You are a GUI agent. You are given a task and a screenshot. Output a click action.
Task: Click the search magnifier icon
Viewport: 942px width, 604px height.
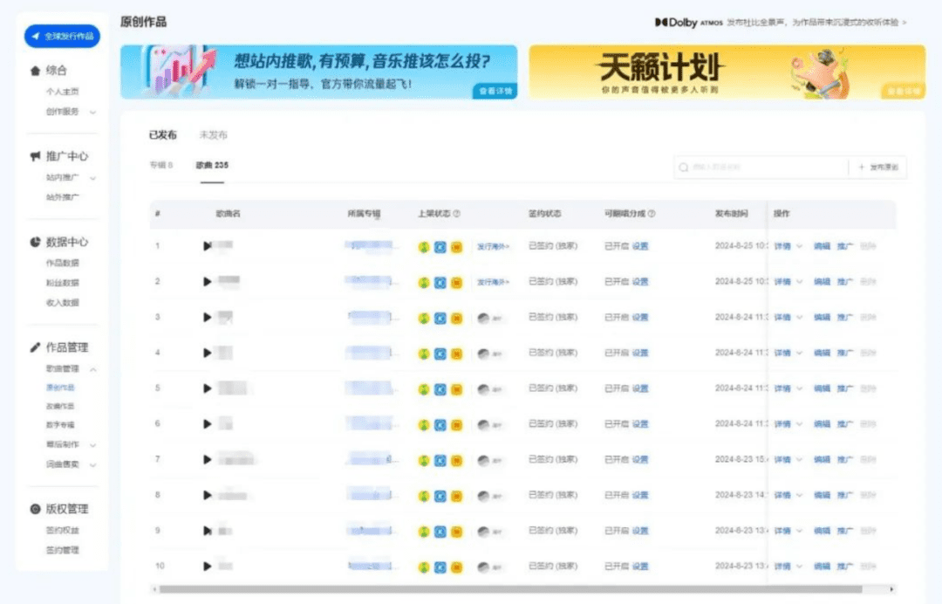[685, 168]
